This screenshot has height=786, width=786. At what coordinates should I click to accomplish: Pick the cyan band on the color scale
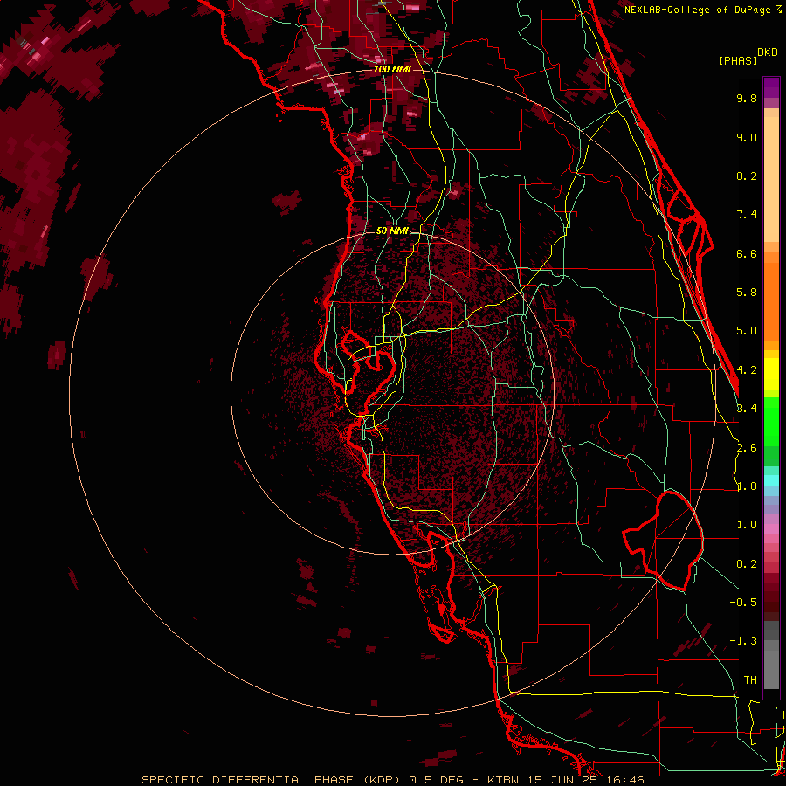pos(771,480)
